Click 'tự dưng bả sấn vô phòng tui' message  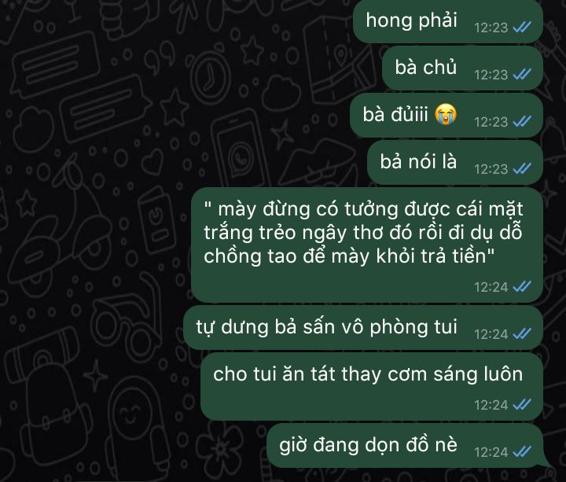click(363, 327)
